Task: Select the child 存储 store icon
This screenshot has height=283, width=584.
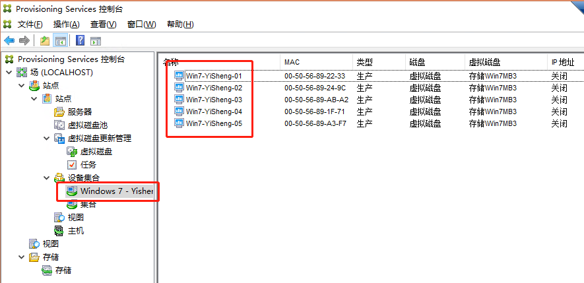Action: pos(47,270)
